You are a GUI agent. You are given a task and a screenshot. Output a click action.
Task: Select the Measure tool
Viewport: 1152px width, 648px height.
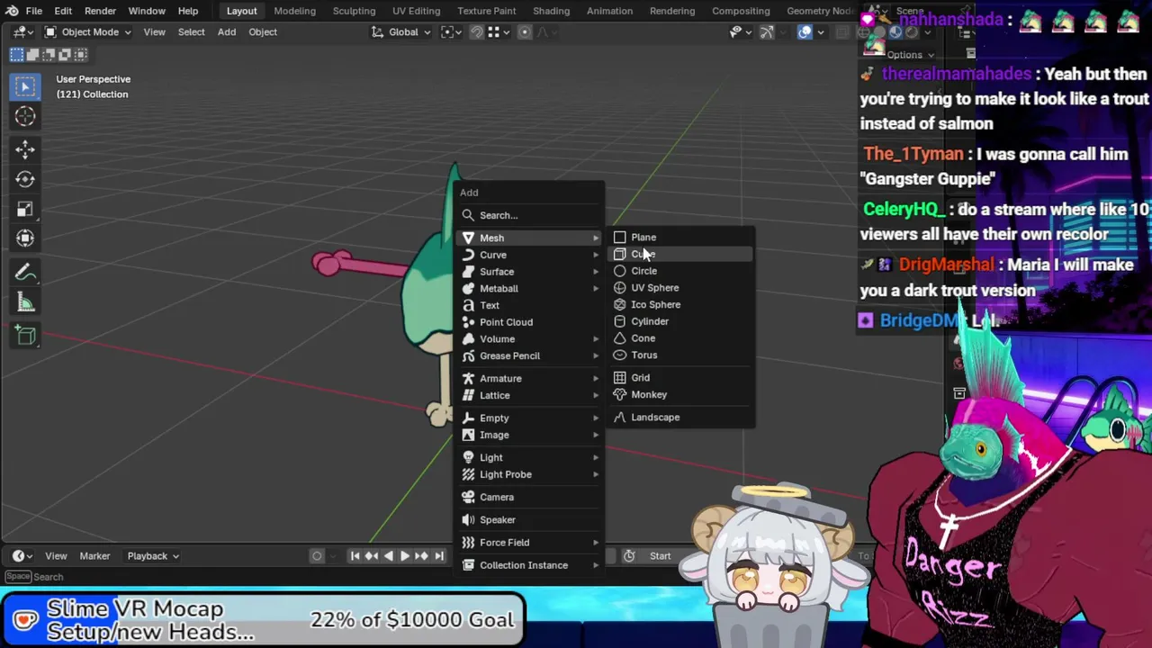(25, 302)
